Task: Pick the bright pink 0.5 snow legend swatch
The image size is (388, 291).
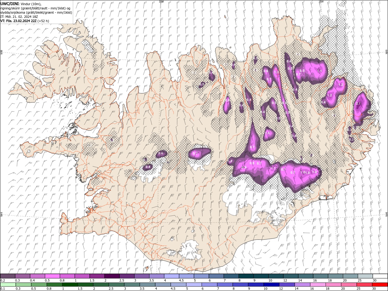Action: point(52,276)
